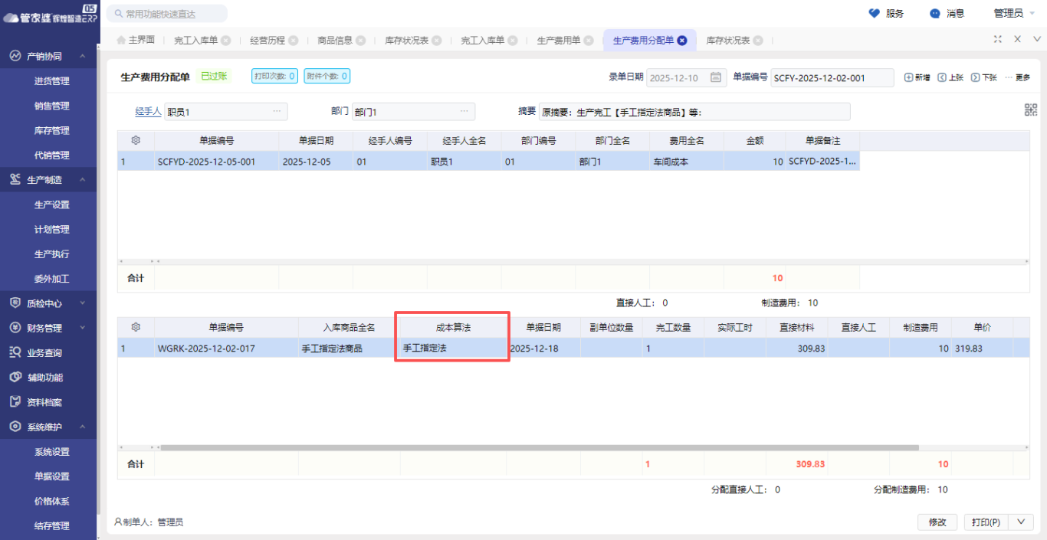This screenshot has width=1047, height=540.
Task: Click the 修改 button
Action: pyautogui.click(x=937, y=522)
